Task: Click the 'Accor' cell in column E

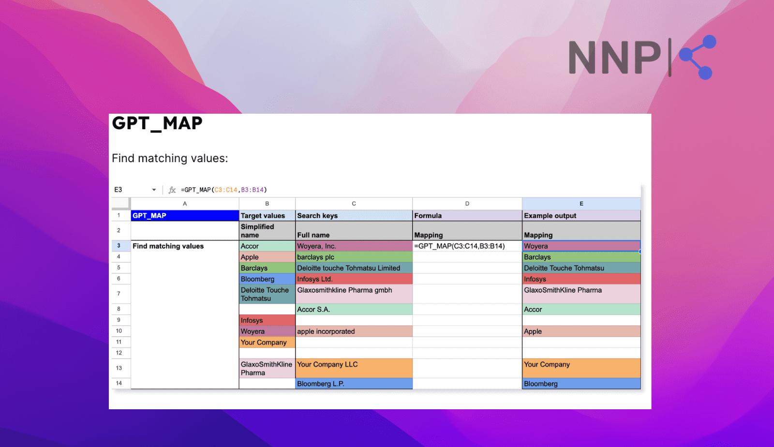Action: point(581,310)
